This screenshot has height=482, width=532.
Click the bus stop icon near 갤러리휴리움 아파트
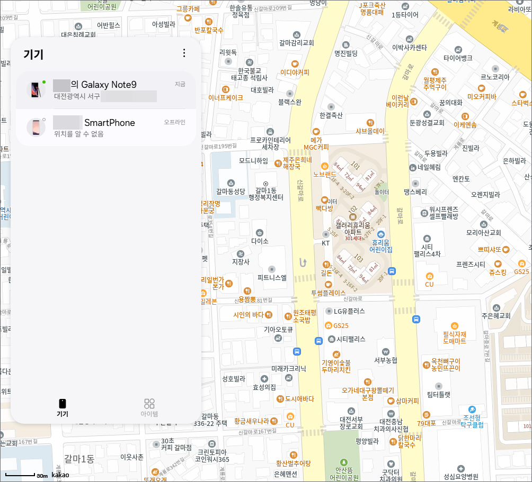tap(392, 271)
